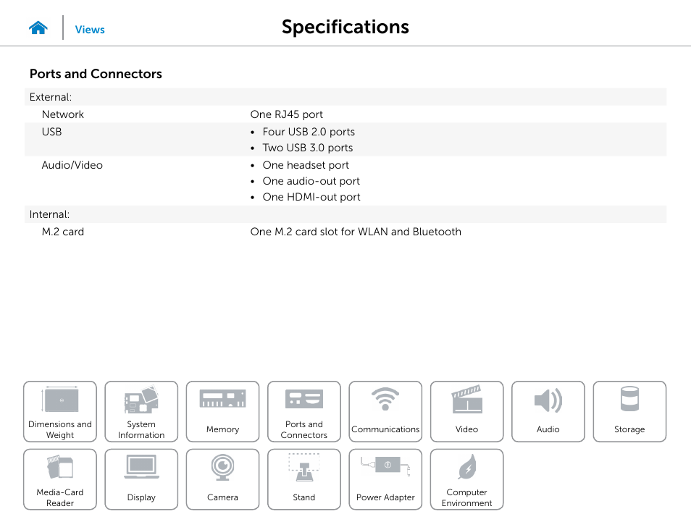Open Computer Environment specifications
Viewport: 691px width, 522px height.
point(466,479)
